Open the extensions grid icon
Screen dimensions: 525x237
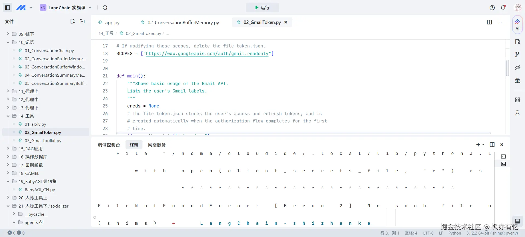[517, 100]
